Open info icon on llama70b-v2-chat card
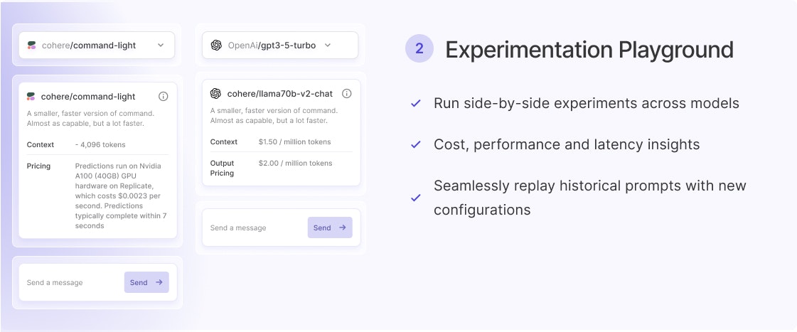 (347, 93)
